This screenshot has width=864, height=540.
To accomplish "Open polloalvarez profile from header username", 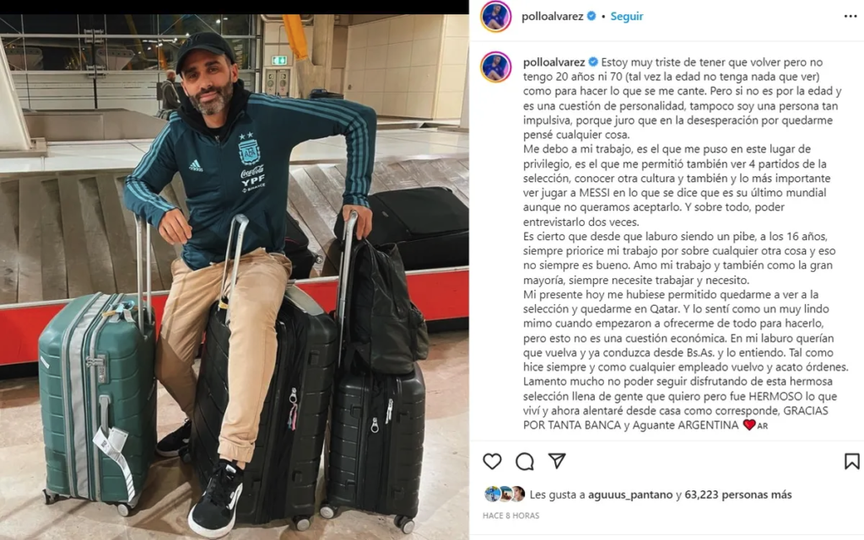I will pyautogui.click(x=552, y=17).
